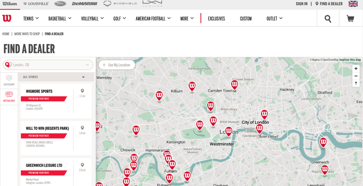Expand the Volleyball menu
This screenshot has height=186, width=363.
point(92,18)
